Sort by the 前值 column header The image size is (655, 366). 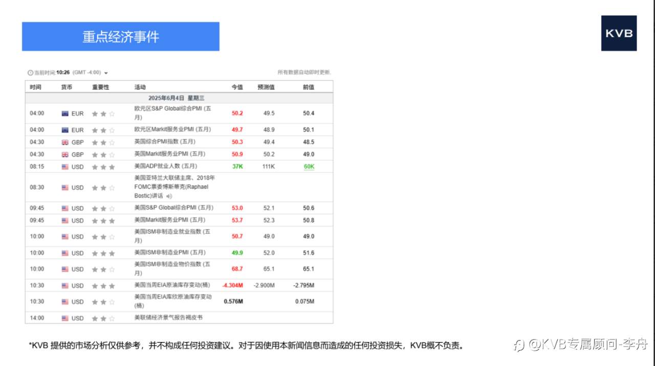click(309, 87)
